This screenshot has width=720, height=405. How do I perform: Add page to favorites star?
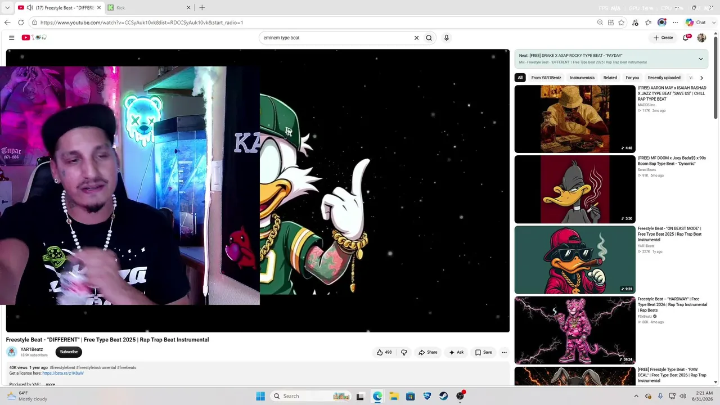[622, 22]
